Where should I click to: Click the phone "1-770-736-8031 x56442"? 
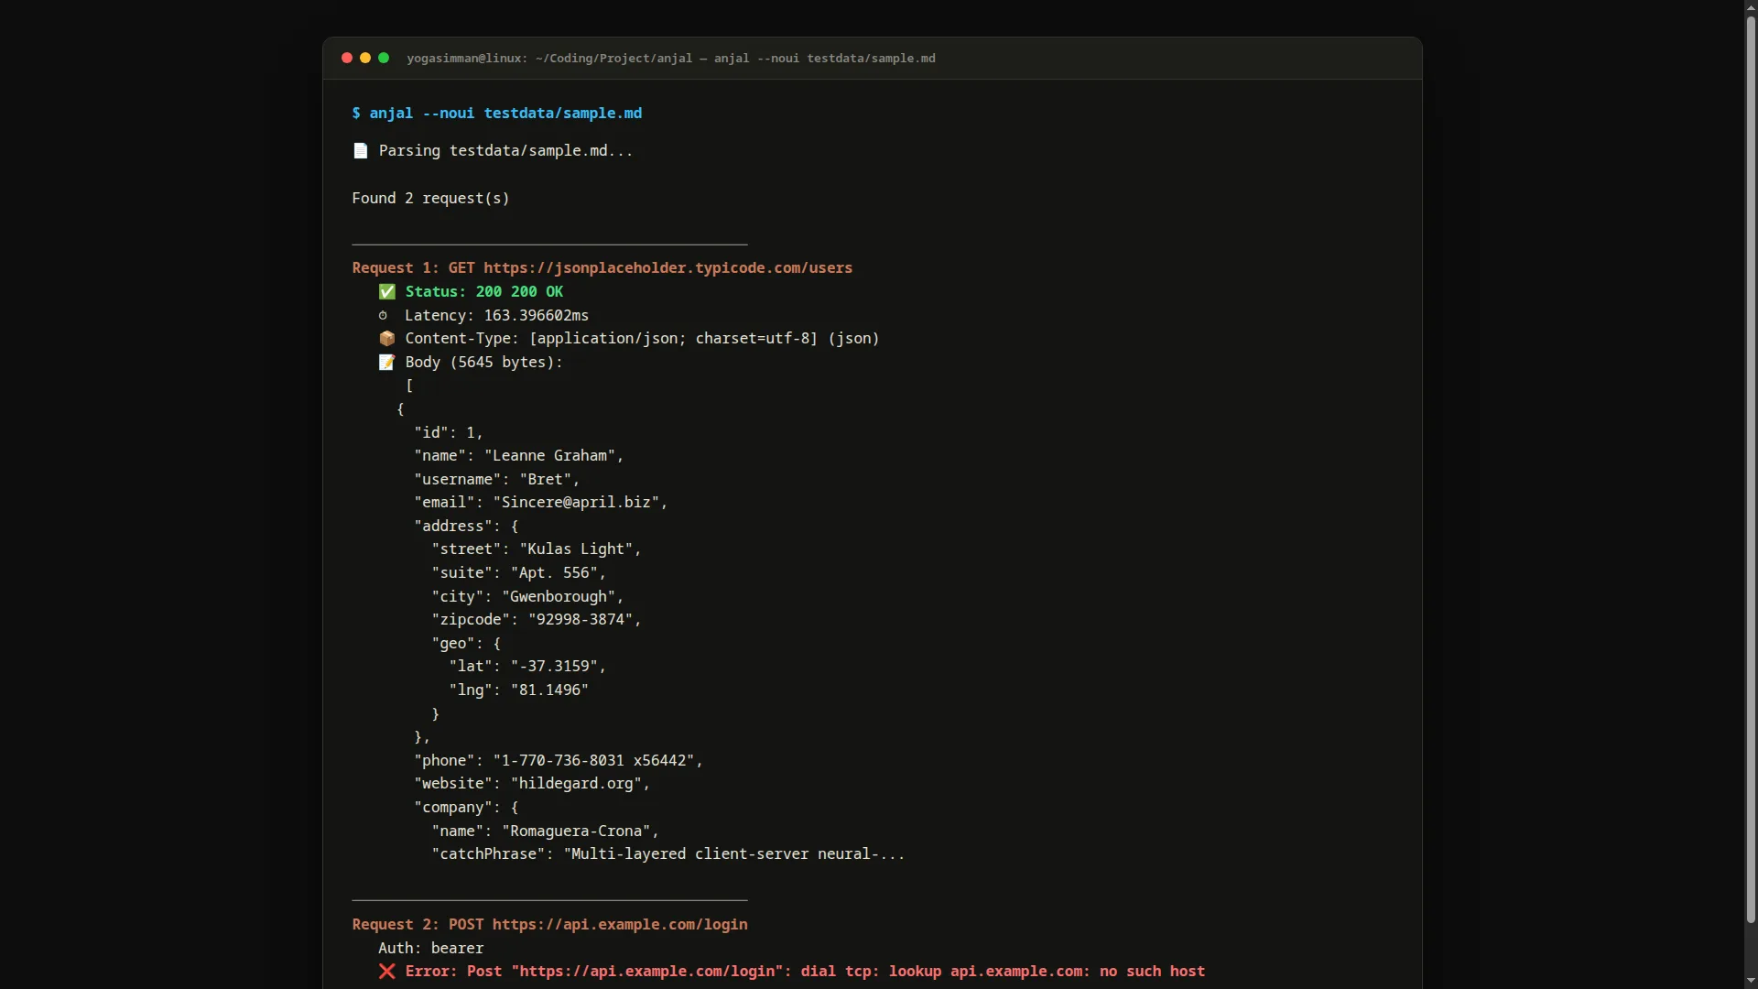(x=593, y=761)
